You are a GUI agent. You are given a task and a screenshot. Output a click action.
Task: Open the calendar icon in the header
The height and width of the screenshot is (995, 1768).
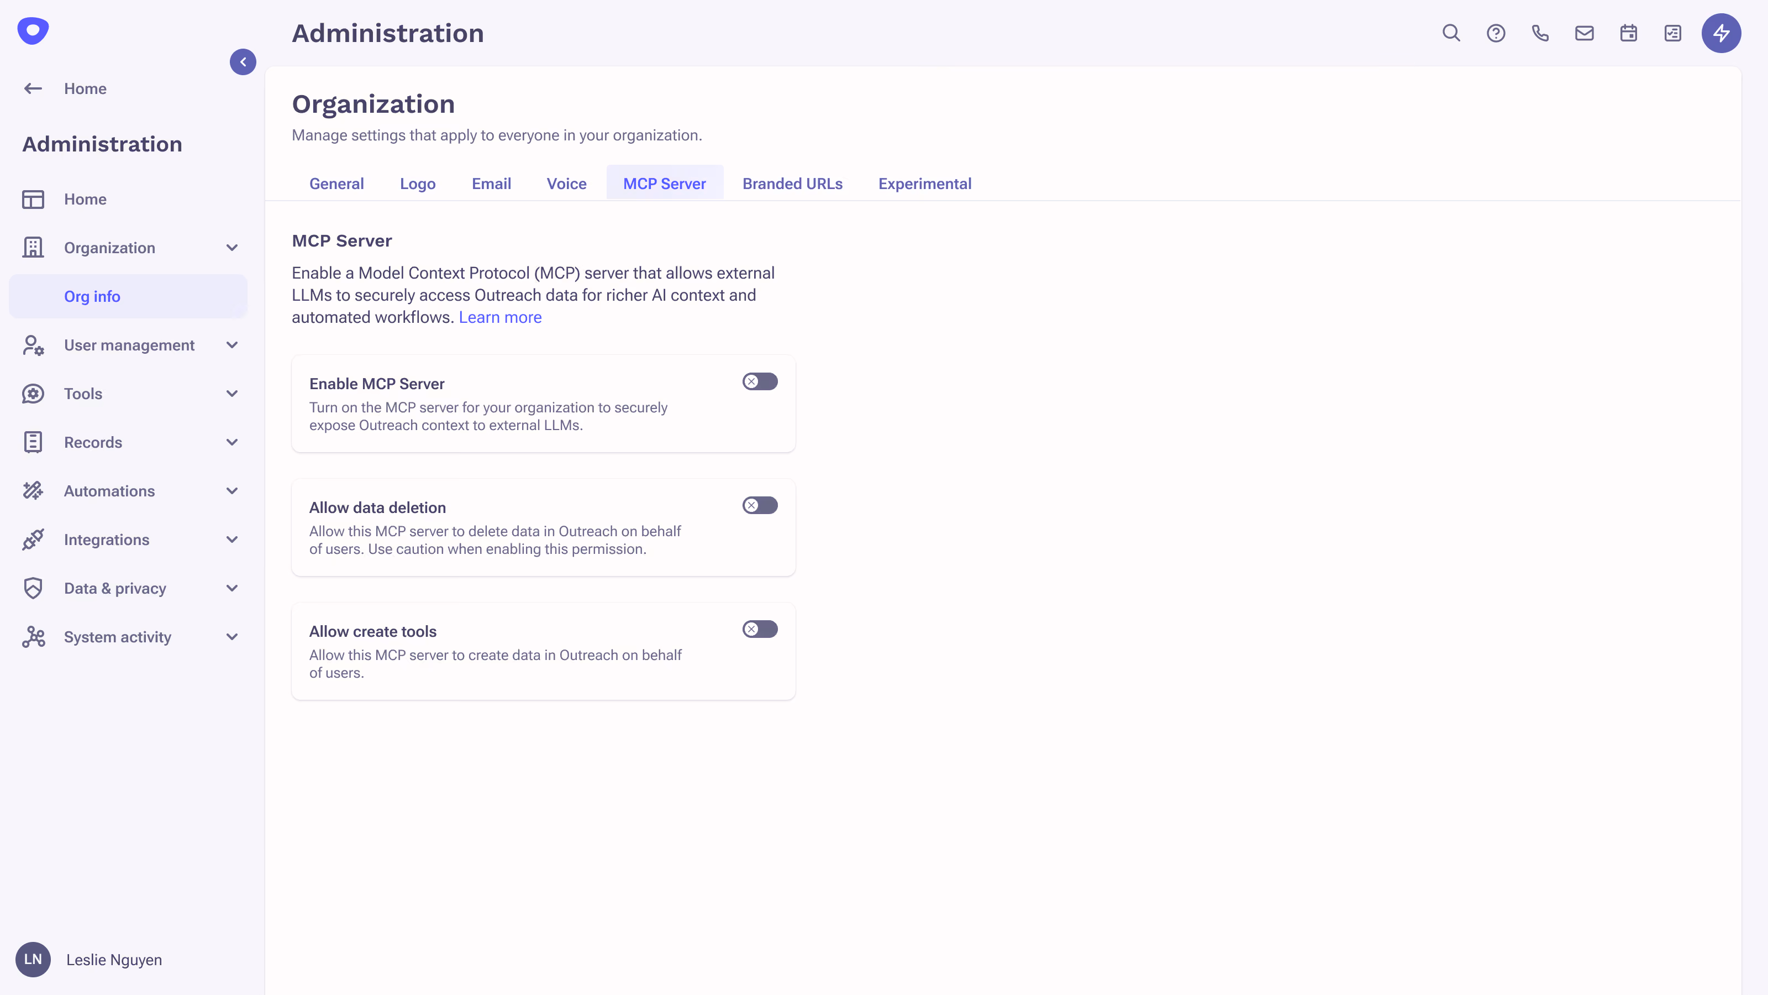click(1629, 33)
